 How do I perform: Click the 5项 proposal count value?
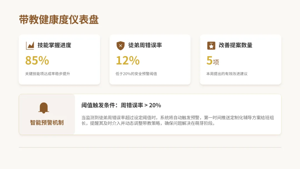(x=212, y=61)
